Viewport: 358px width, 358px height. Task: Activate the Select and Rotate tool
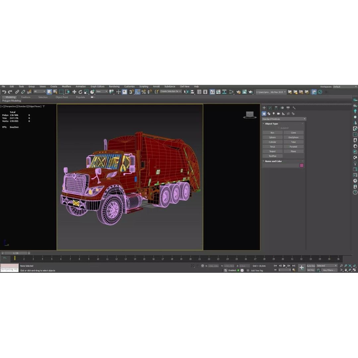click(x=80, y=92)
